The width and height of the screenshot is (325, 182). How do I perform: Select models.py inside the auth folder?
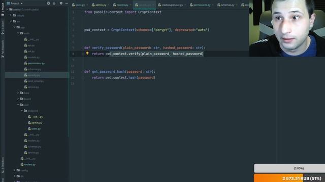pos(31,57)
